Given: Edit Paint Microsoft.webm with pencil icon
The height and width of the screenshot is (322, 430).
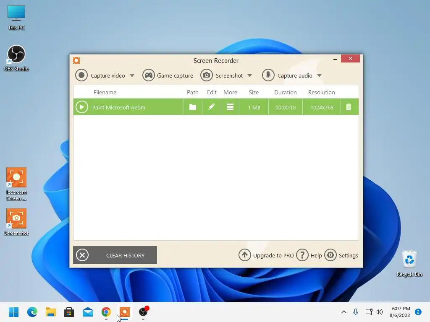Looking at the screenshot, I should [212, 107].
